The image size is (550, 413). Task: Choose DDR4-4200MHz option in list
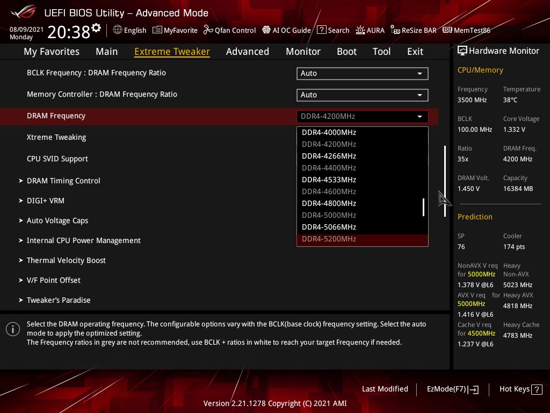tap(363, 144)
